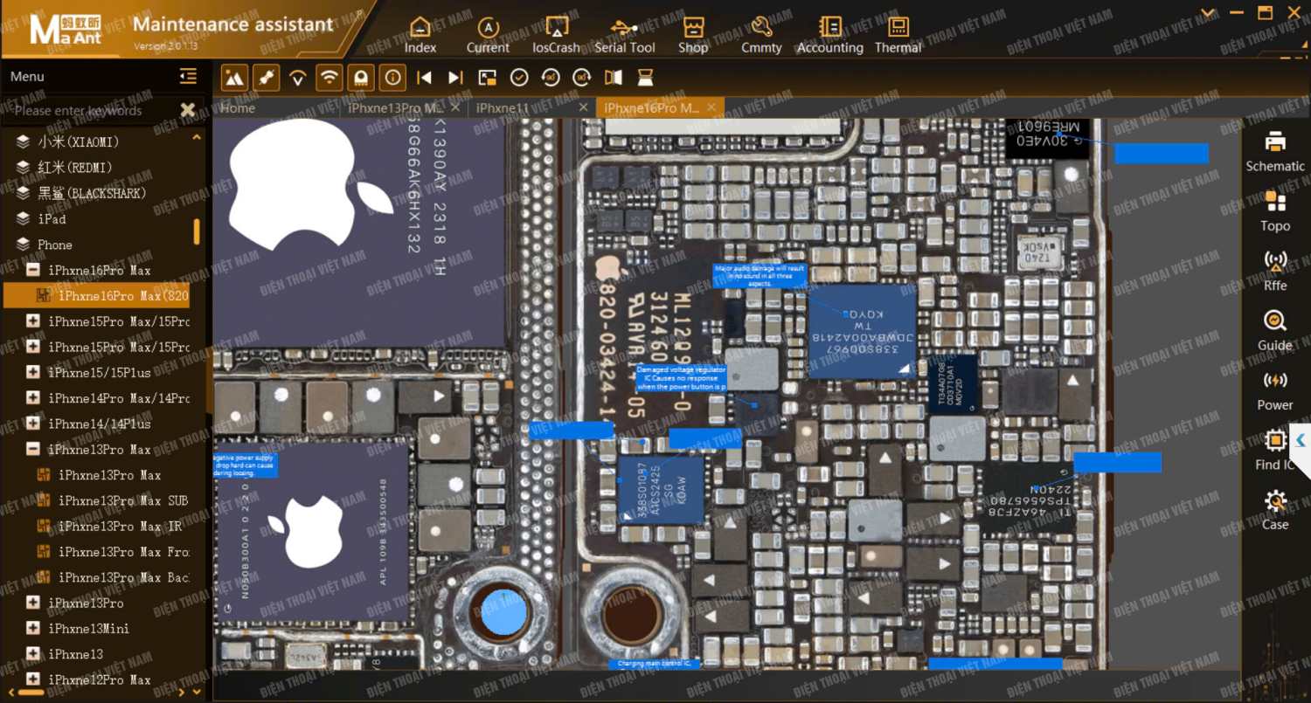Click the laptop-shaped toolbar icon
Screen dimensions: 1311x703
click(645, 78)
